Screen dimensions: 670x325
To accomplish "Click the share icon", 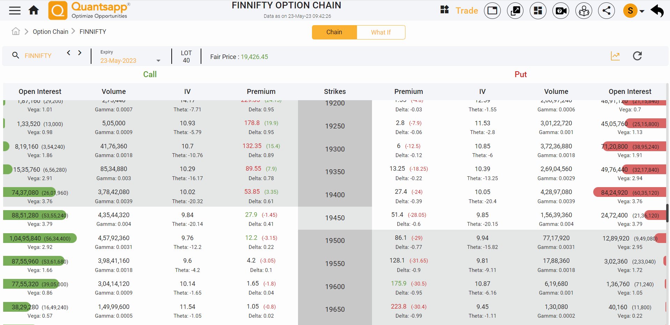I will pyautogui.click(x=606, y=10).
